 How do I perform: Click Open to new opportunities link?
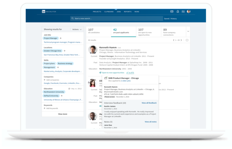coord(113,73)
